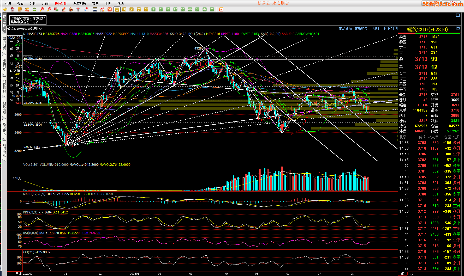Click the back arrow toolbar icon
Image resolution: width=464 pixels, height=276 pixels.
[5, 9]
